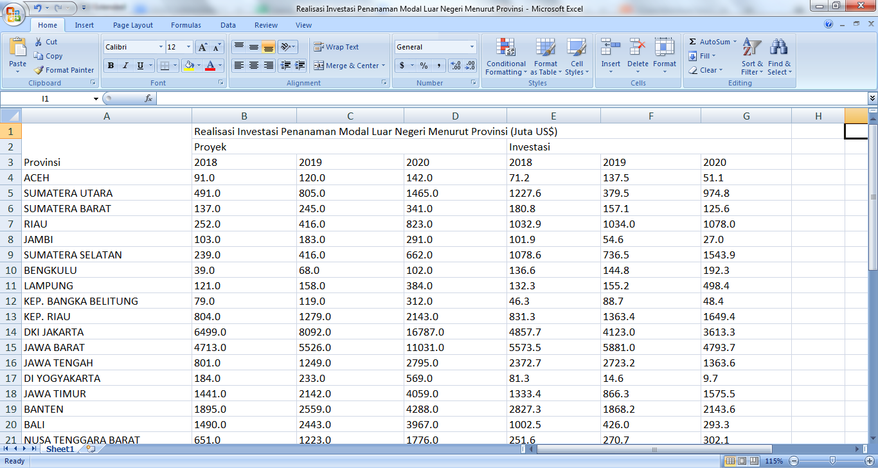Click the AutoSum button

click(x=710, y=42)
